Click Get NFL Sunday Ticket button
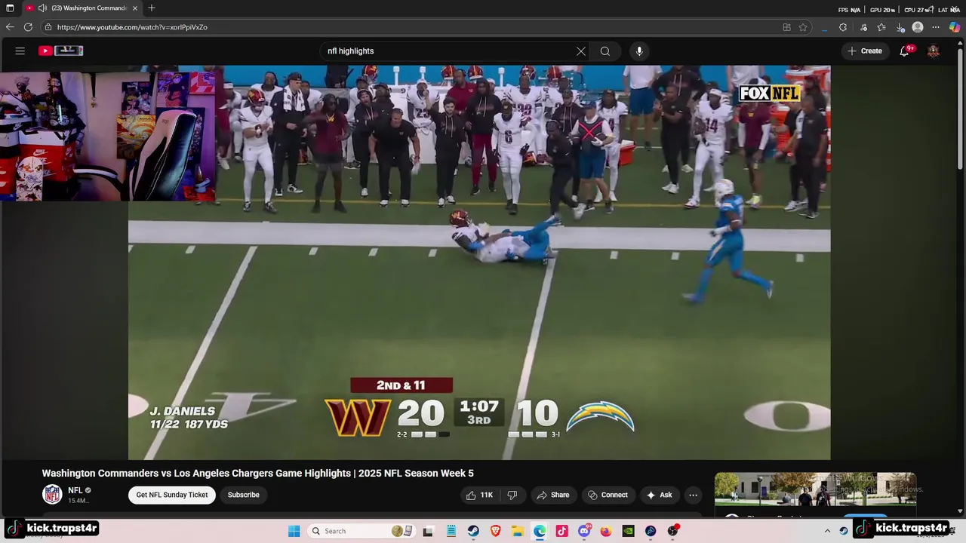Image resolution: width=966 pixels, height=543 pixels. [172, 495]
